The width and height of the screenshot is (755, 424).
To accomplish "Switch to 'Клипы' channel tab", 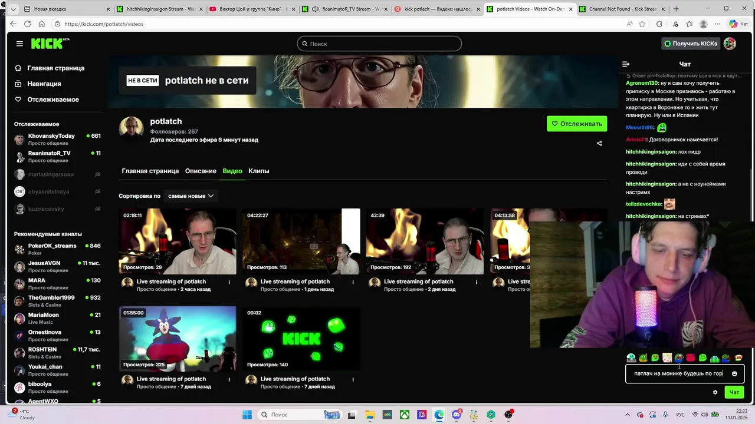I will click(259, 171).
